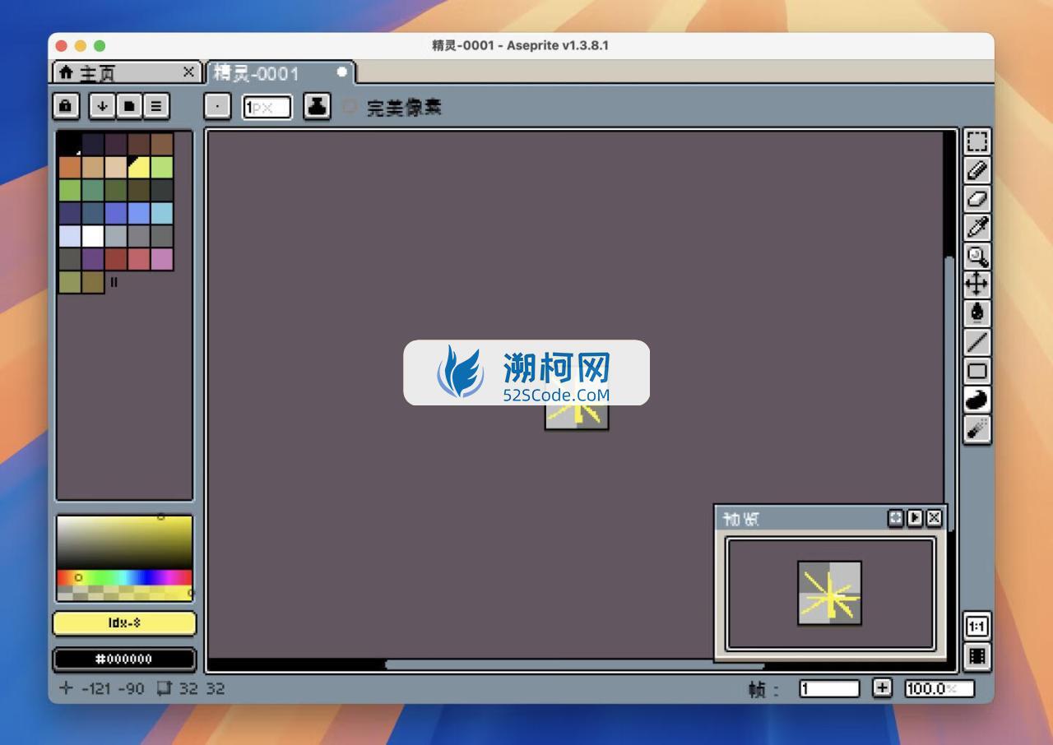Open the palette options hamburger menu

point(156,106)
